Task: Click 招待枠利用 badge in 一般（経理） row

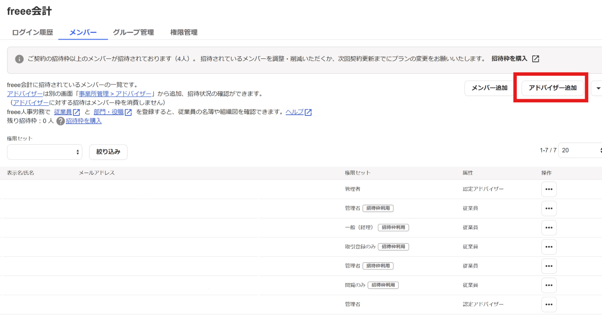Action: (x=393, y=227)
